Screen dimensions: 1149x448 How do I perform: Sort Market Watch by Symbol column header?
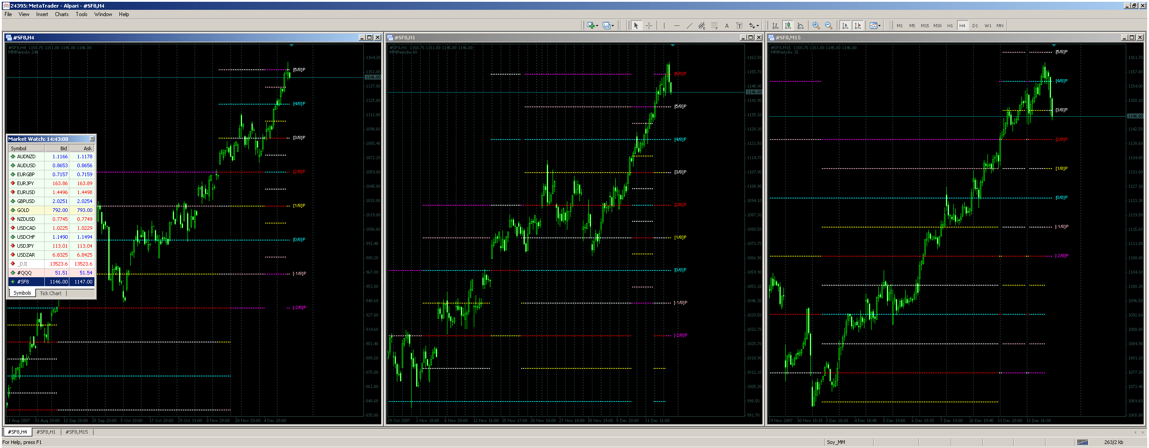point(26,148)
